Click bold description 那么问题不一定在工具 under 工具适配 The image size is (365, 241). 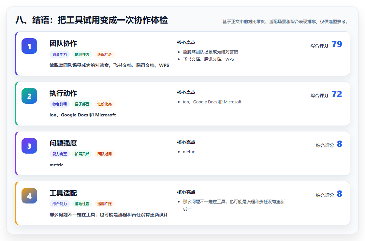[109, 215]
